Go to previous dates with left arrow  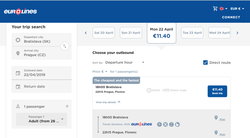(86, 33)
